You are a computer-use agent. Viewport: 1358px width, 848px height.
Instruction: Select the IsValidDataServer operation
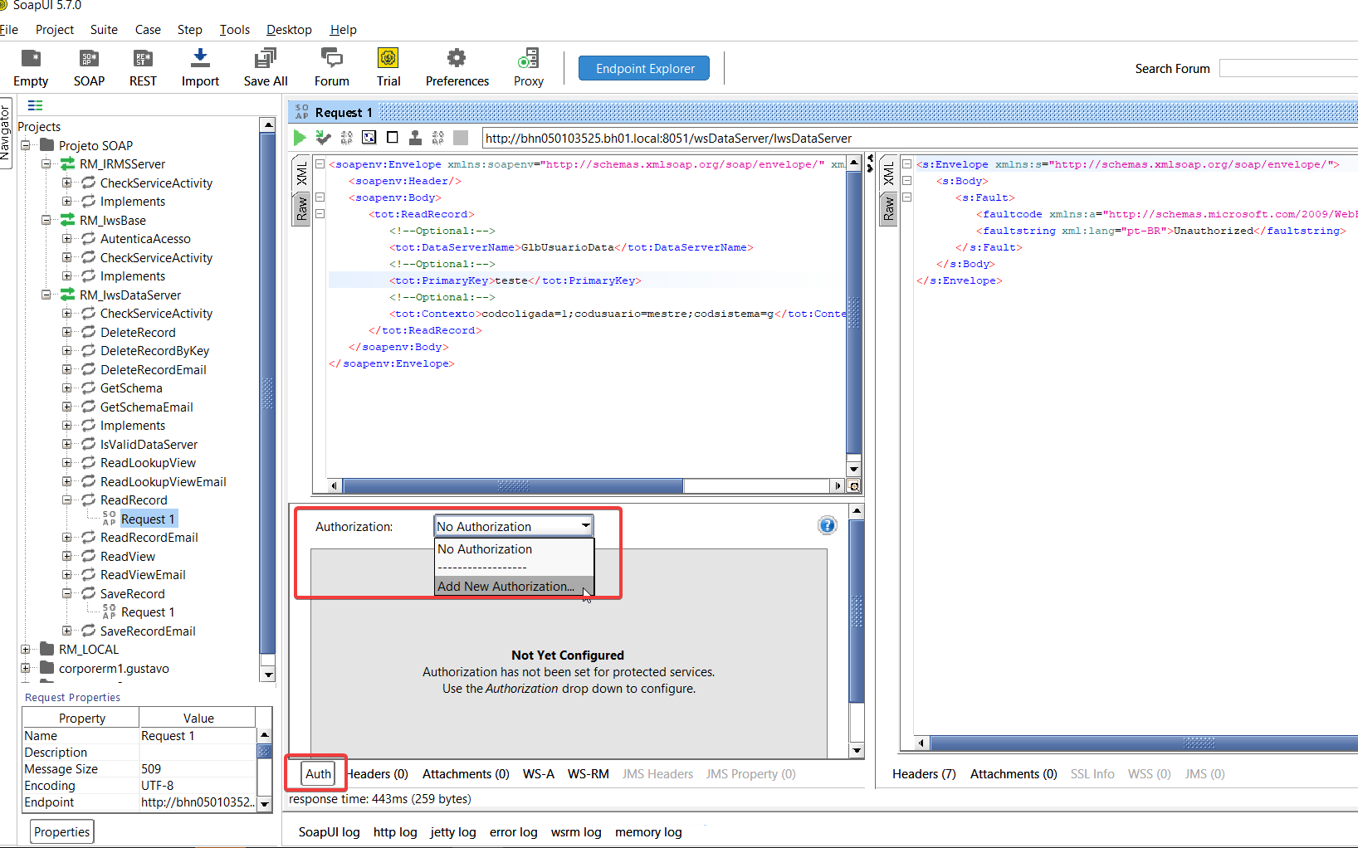(149, 445)
